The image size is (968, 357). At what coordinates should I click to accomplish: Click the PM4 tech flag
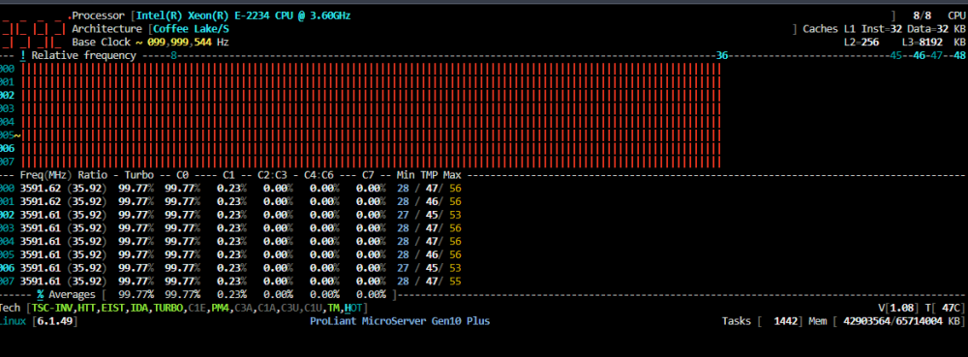click(220, 308)
